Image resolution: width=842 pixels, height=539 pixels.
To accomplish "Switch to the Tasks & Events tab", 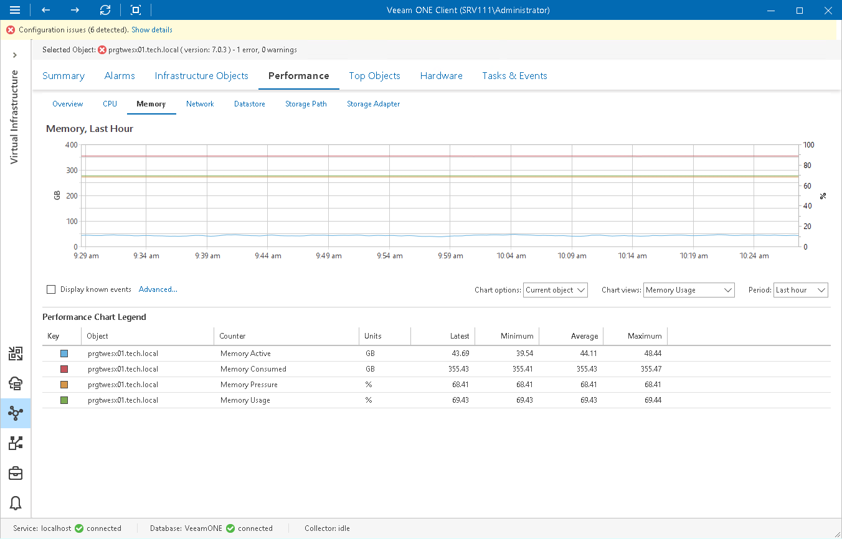I will [x=514, y=75].
